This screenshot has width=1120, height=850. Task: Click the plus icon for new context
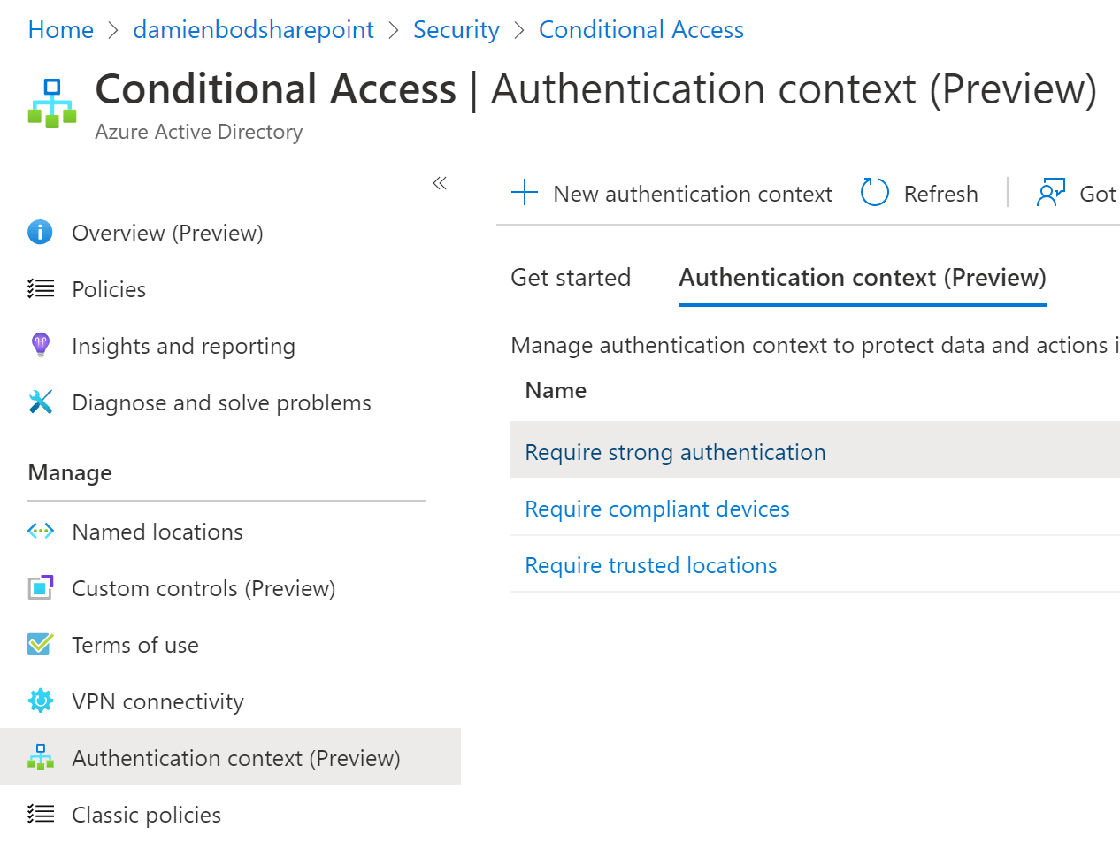(525, 193)
